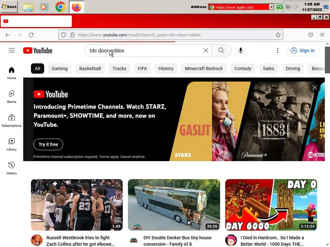
Task: Select the FIFA filter chip
Action: tap(142, 69)
